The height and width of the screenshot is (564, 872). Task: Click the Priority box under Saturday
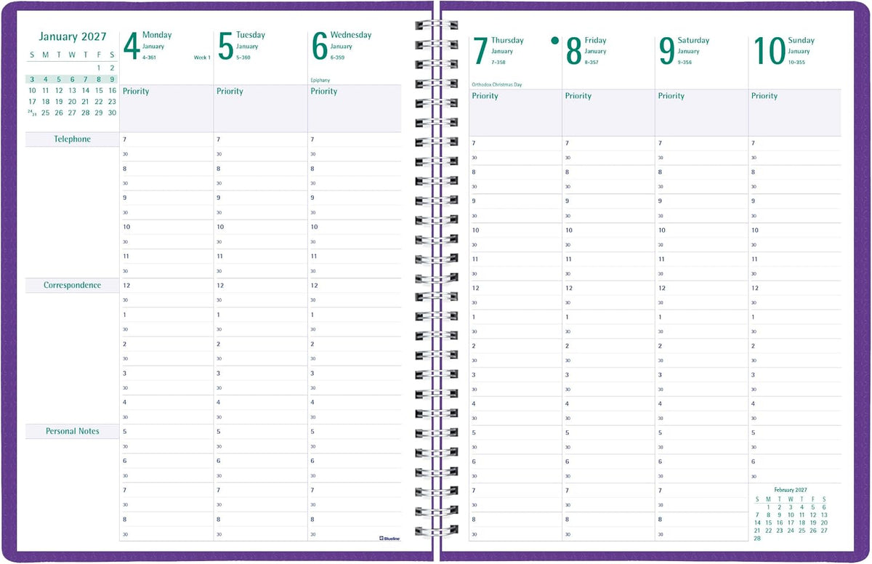click(x=701, y=113)
